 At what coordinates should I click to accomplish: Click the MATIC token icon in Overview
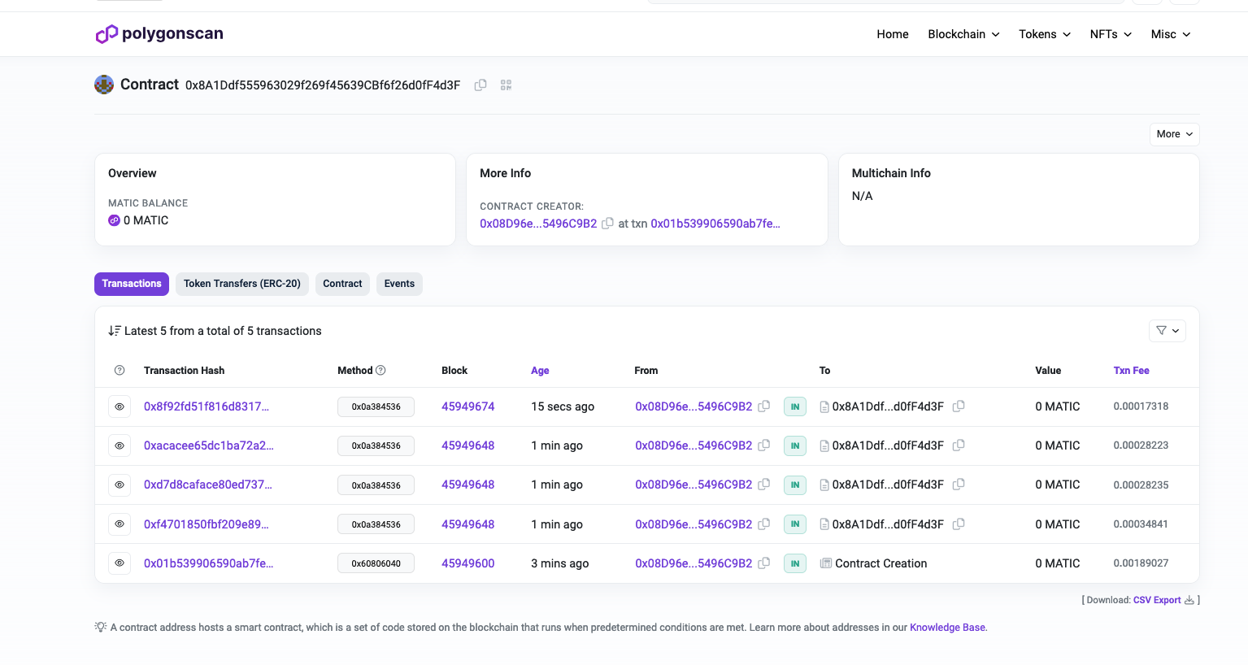[114, 220]
